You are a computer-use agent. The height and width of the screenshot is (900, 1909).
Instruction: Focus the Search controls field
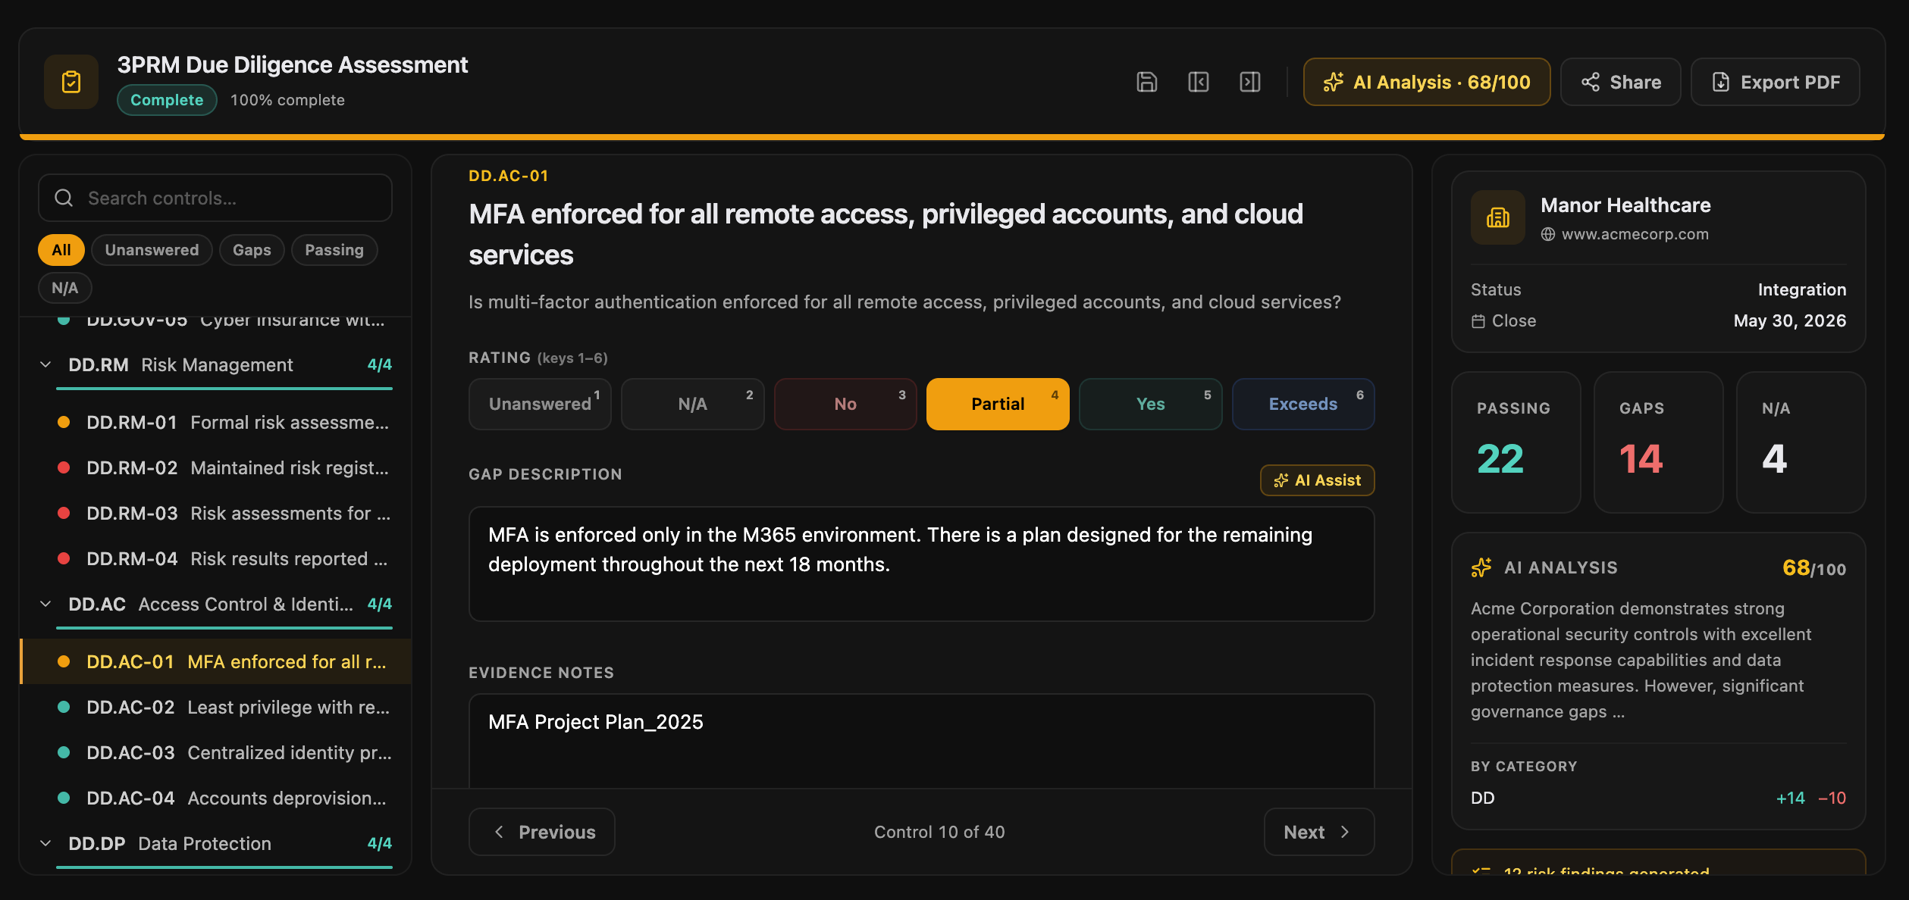[215, 198]
